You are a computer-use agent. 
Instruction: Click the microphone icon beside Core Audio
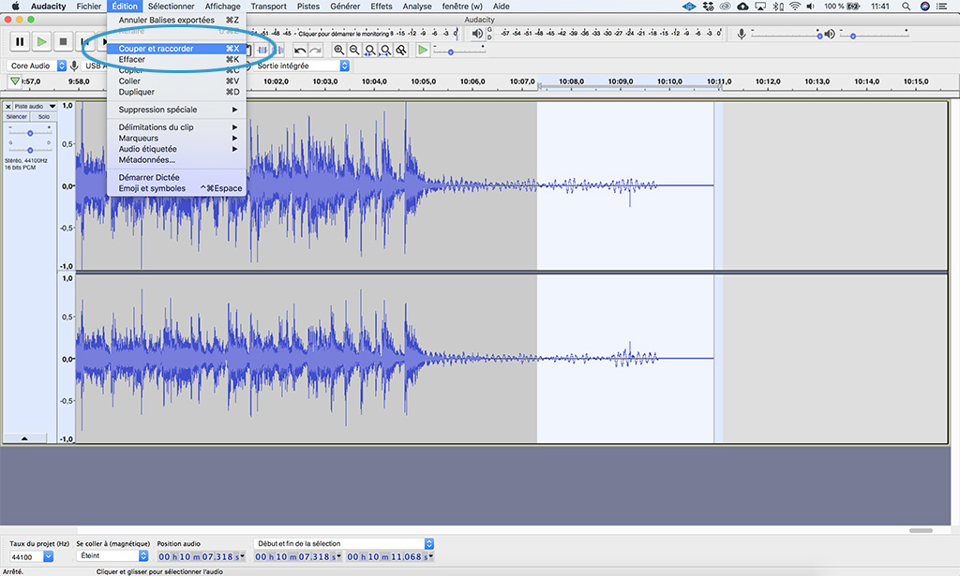point(74,66)
